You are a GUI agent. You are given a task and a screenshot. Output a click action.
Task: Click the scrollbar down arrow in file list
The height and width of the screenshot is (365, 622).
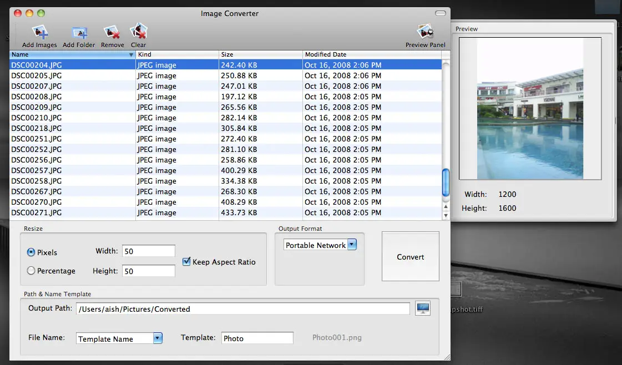pyautogui.click(x=446, y=215)
